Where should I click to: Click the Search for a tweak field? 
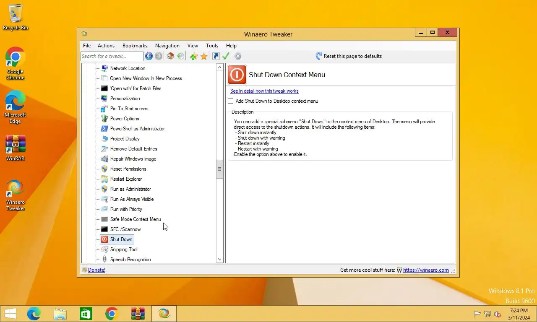(x=112, y=56)
